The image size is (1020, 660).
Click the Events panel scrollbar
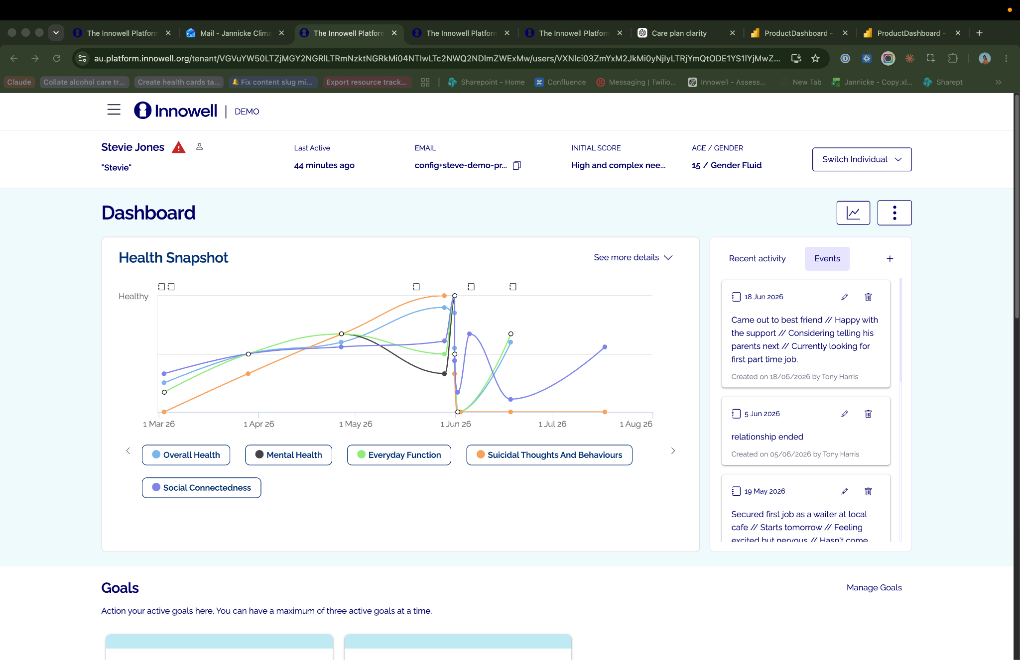coord(900,329)
